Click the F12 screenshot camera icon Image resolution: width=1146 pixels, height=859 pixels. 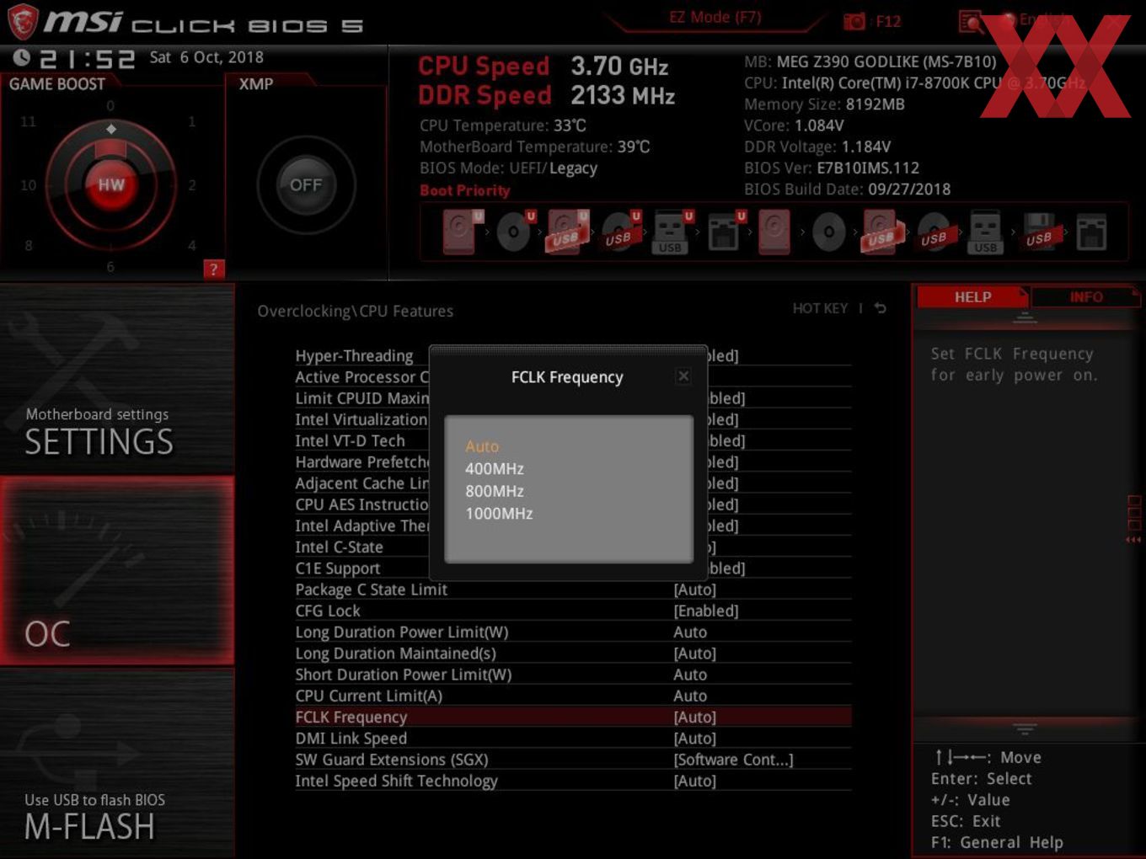[x=854, y=21]
